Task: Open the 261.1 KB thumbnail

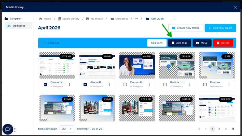Action: coord(177,108)
